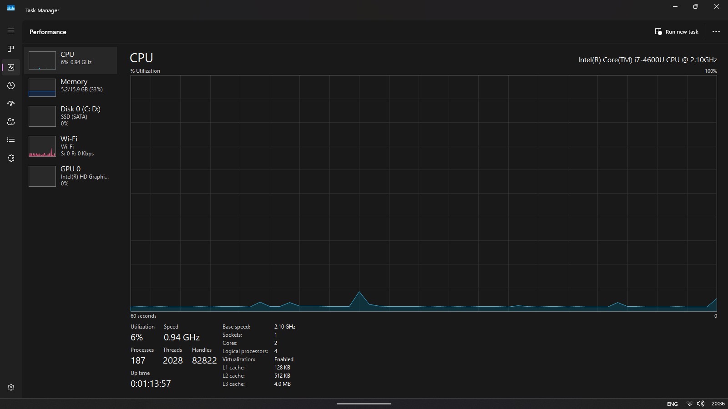Open the 20:36 clock in taskbar

(x=718, y=404)
